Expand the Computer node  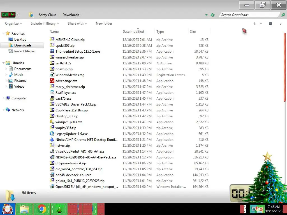(x=3, y=98)
